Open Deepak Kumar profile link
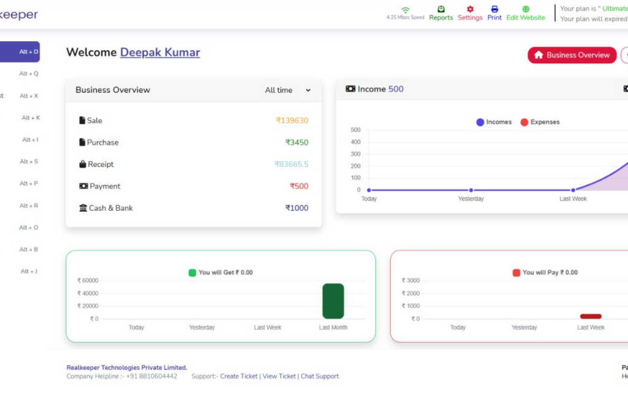The width and height of the screenshot is (628, 393). coord(160,52)
